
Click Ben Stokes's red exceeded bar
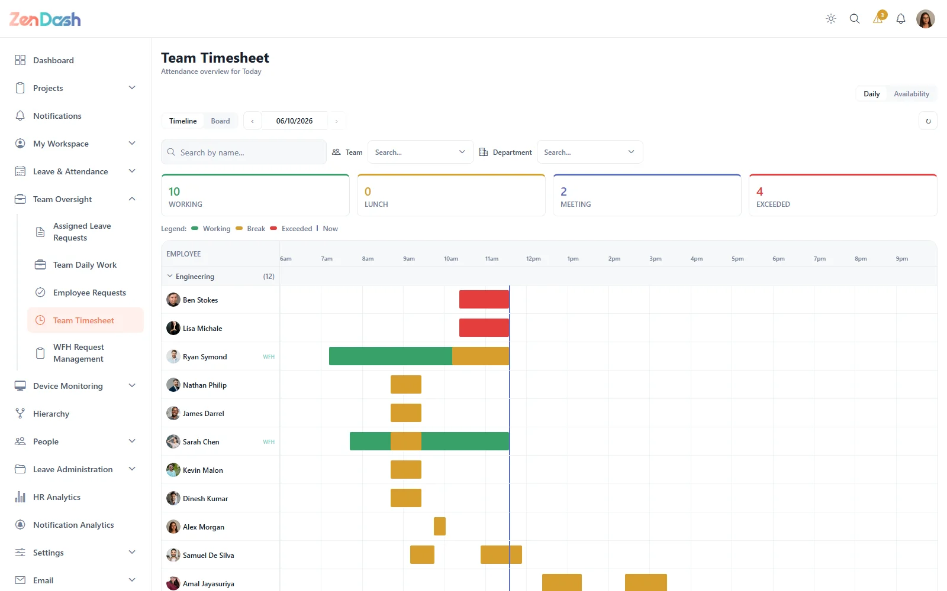click(x=484, y=300)
